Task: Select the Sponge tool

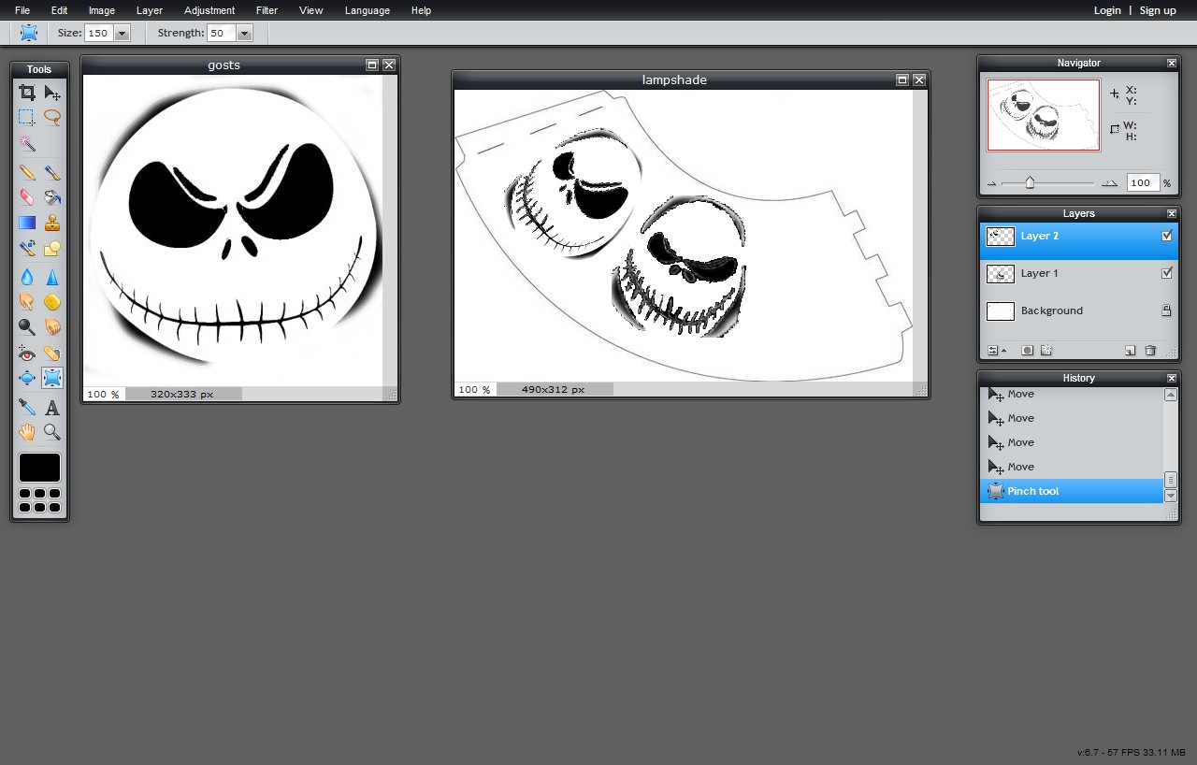Action: tap(52, 302)
